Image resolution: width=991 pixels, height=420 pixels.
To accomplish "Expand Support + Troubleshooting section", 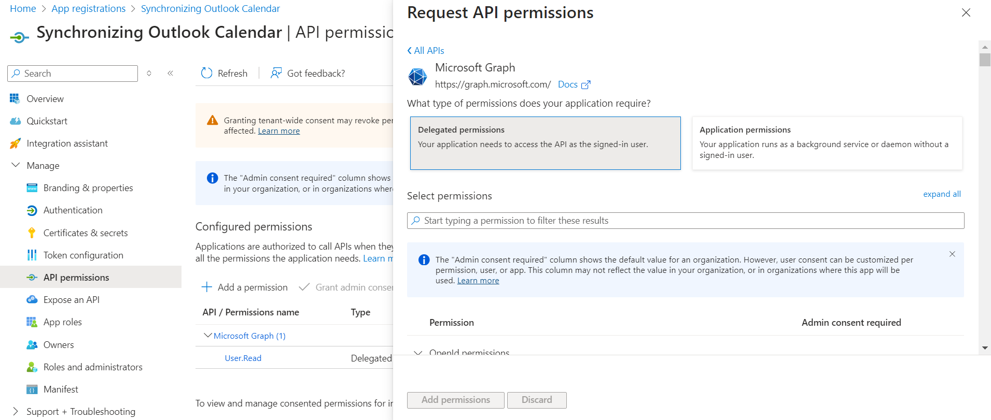I will coord(16,411).
